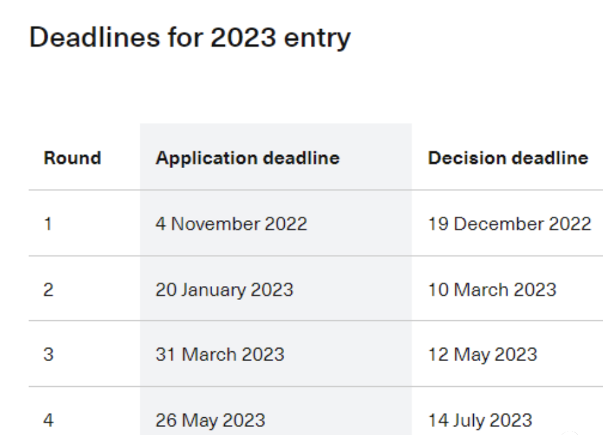Click the '12 May 2023' decision deadline
The height and width of the screenshot is (435, 603).
pos(482,354)
